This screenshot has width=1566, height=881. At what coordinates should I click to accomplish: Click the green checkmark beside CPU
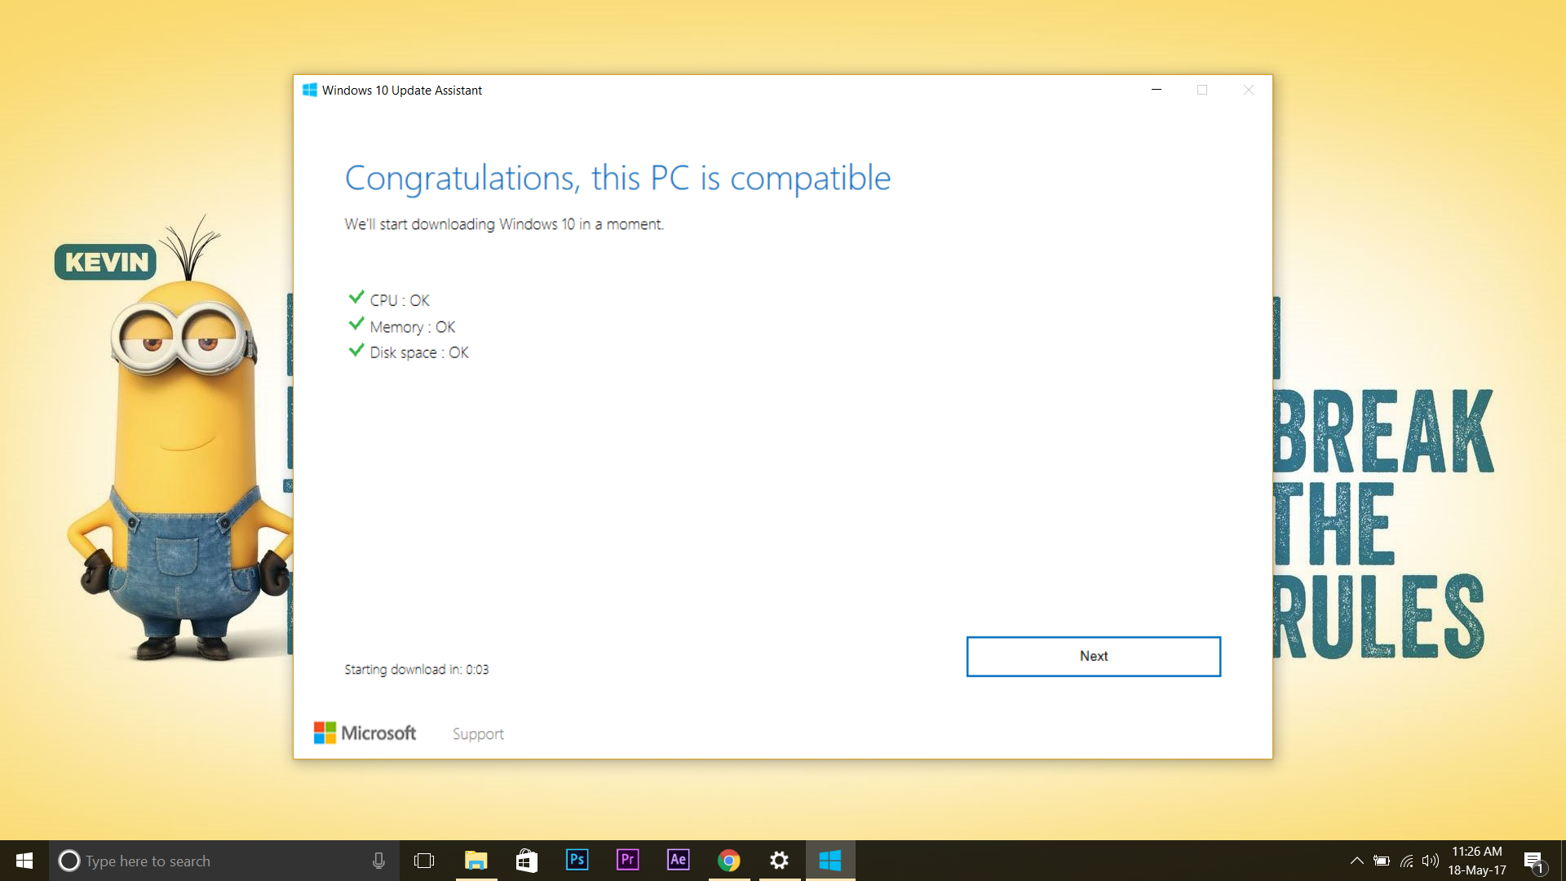tap(356, 297)
